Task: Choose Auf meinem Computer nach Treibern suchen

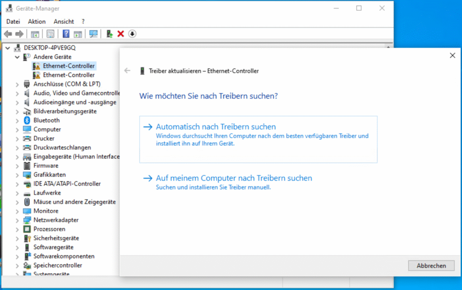Action: [x=234, y=179]
